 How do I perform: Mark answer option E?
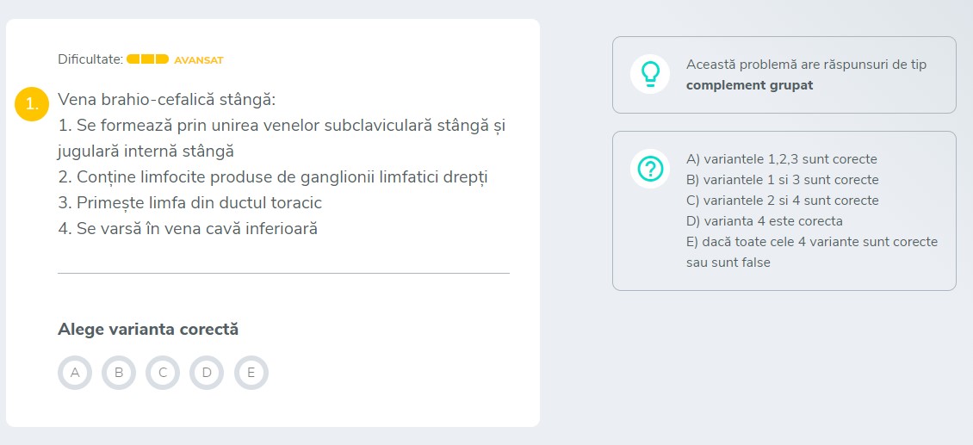click(x=251, y=373)
